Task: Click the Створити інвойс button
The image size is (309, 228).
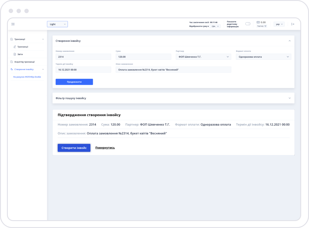Action: click(x=74, y=148)
